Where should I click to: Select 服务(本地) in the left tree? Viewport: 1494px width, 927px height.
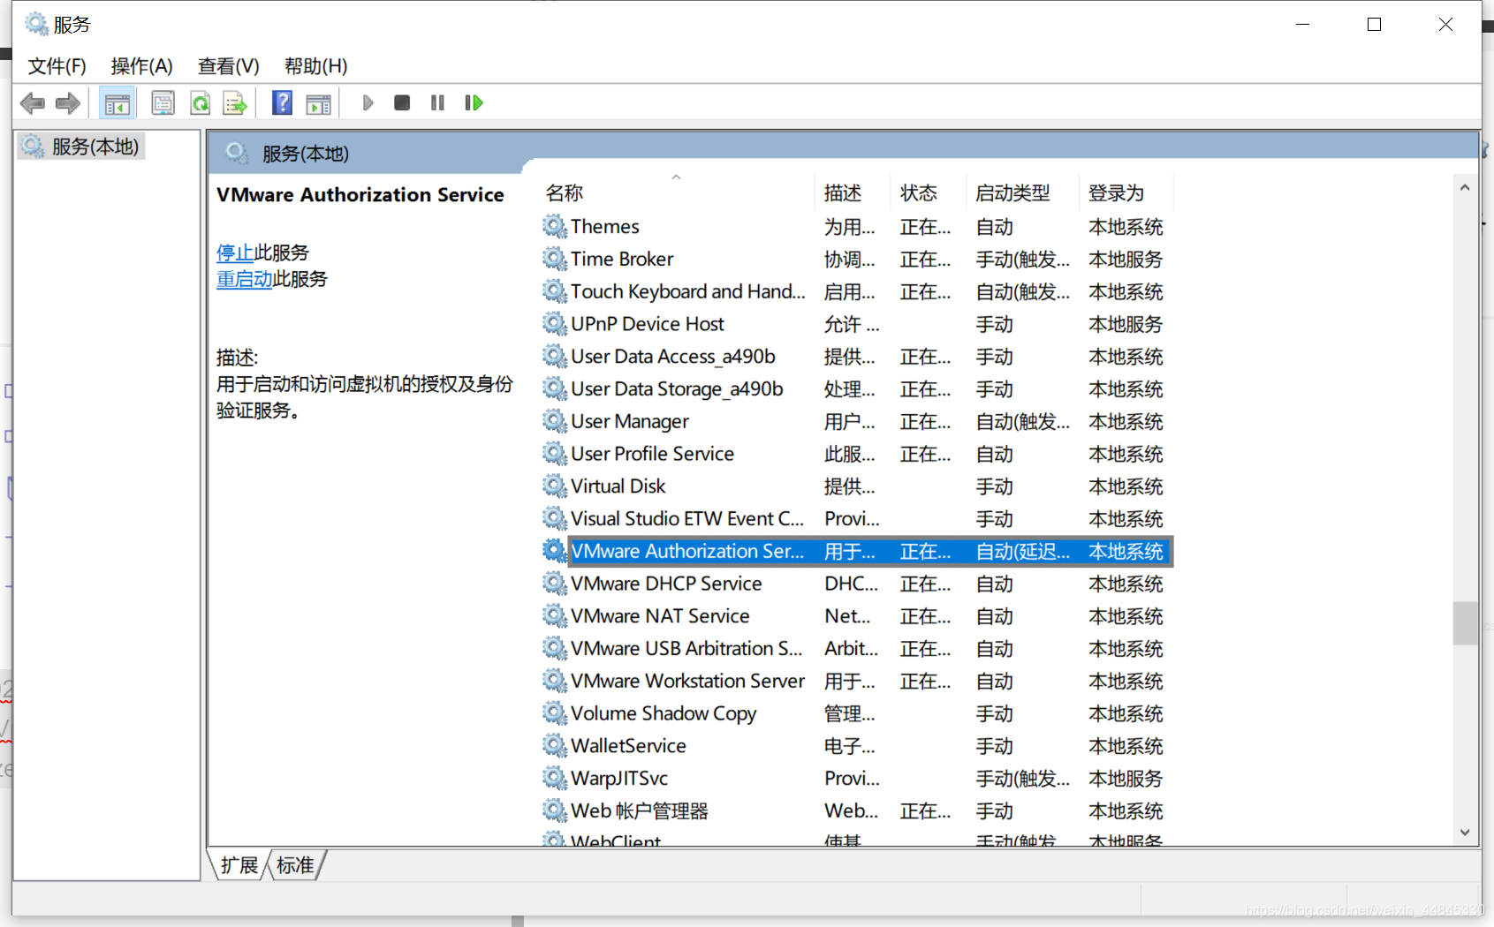81,147
